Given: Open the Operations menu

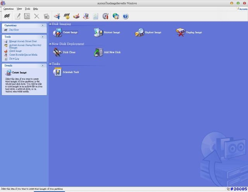Looking at the screenshot, I should point(9,9).
